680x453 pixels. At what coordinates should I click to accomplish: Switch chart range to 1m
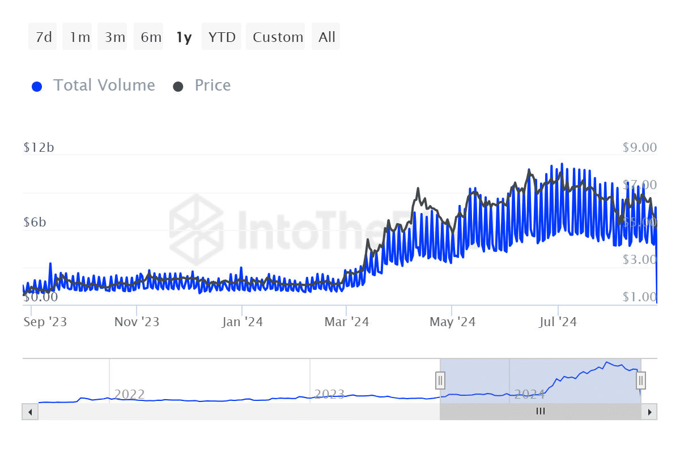coord(79,37)
